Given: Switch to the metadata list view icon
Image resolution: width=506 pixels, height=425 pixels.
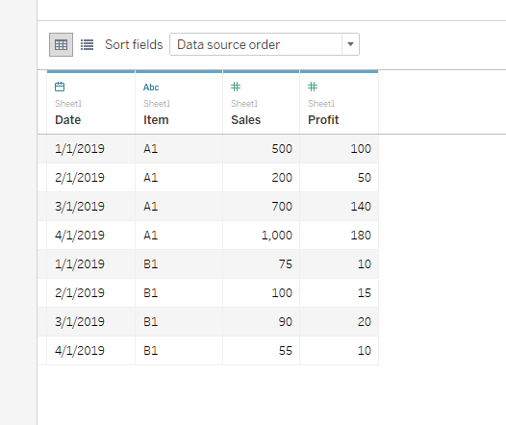Looking at the screenshot, I should coord(87,44).
